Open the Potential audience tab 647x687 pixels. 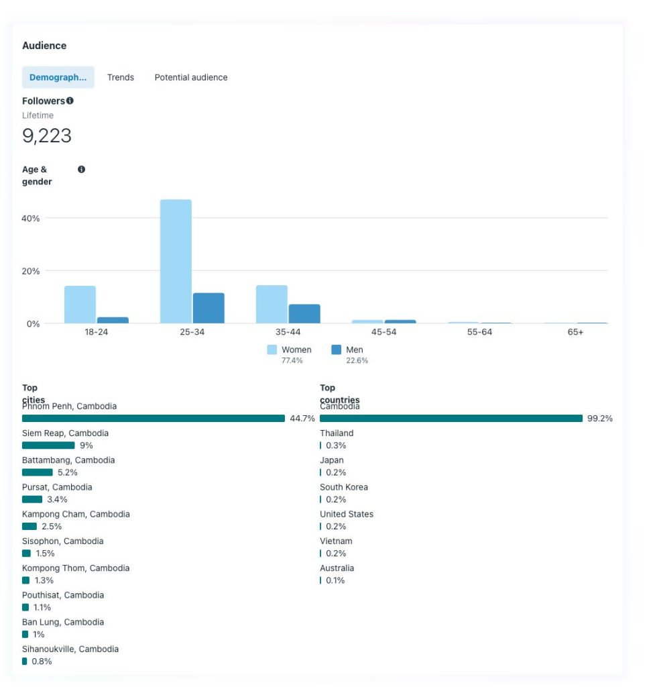coord(191,78)
